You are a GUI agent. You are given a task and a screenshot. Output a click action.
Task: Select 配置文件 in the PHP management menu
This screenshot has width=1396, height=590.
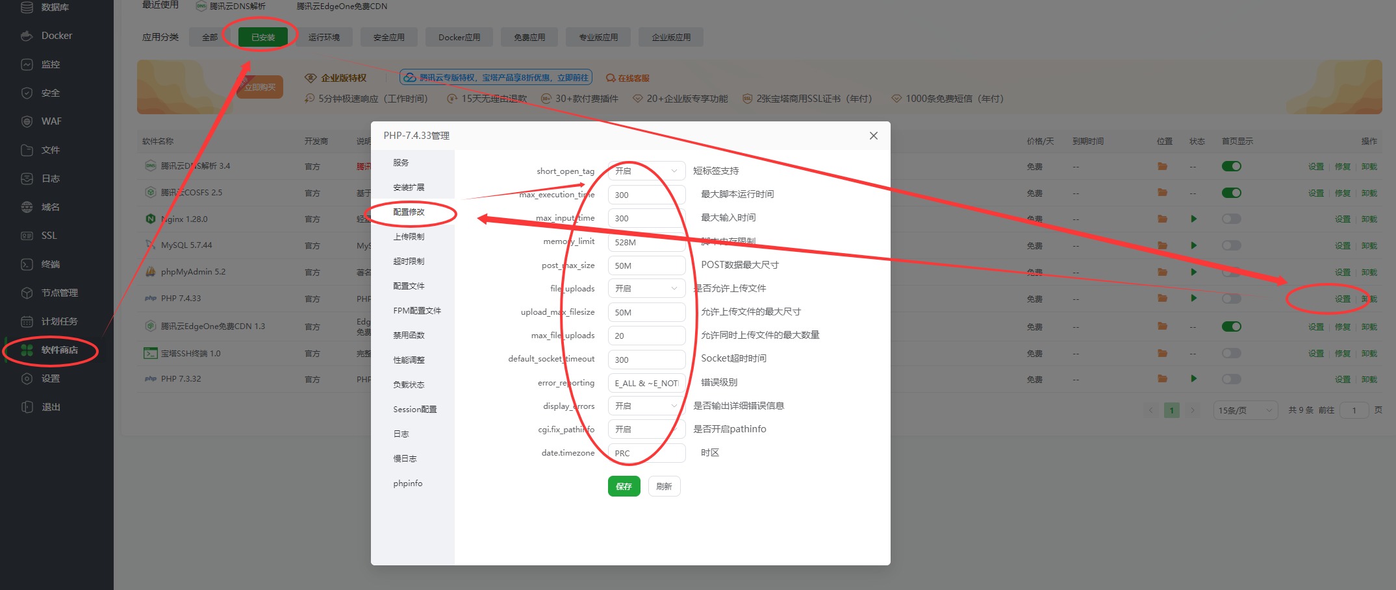coord(409,286)
